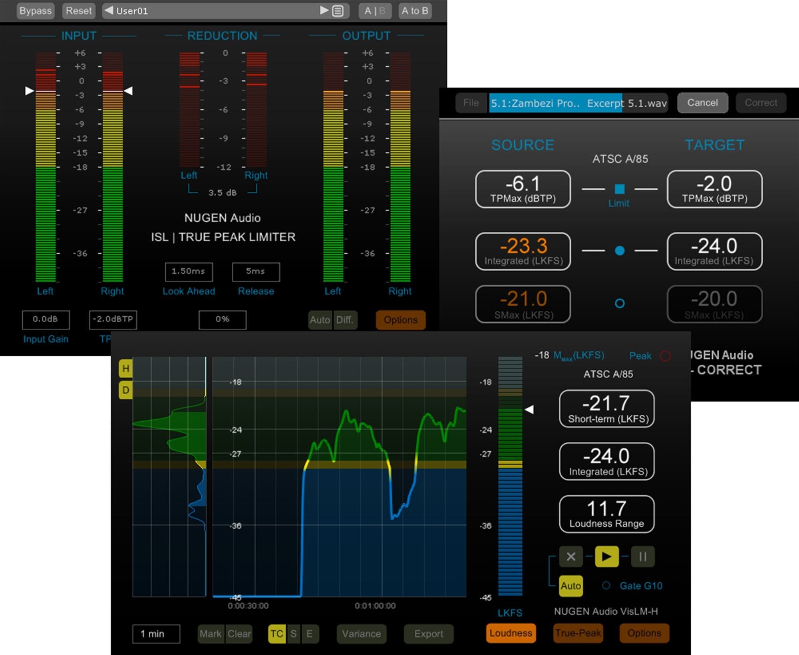Click the target -2.0 TPMax box
The height and width of the screenshot is (655, 799).
click(x=715, y=189)
